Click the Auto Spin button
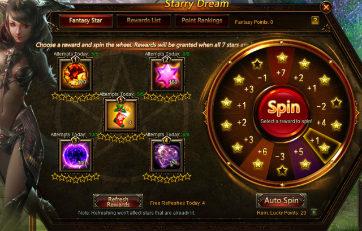362x231 pixels. tap(281, 201)
